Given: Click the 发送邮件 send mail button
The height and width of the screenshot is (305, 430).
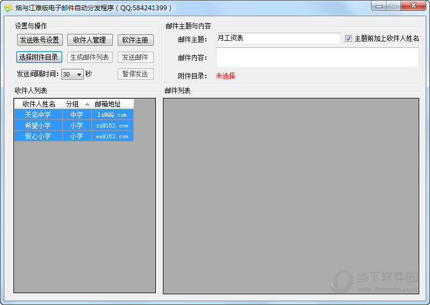Looking at the screenshot, I should 135,57.
